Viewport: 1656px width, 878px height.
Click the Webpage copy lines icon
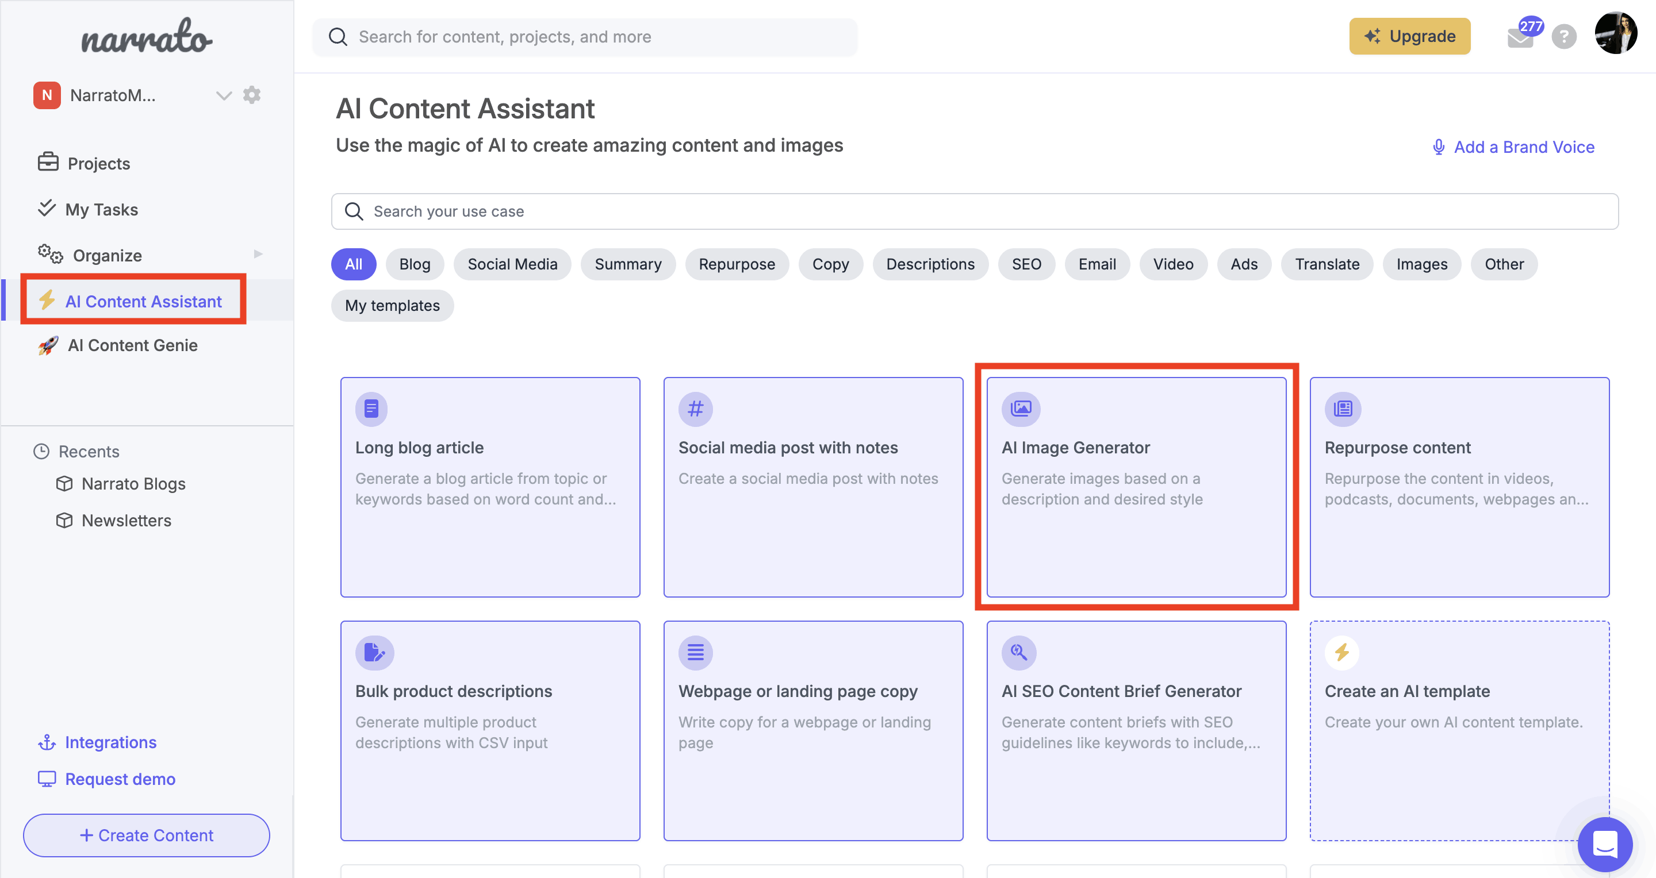(x=696, y=653)
